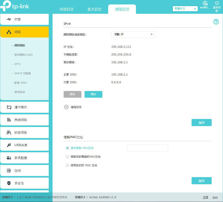
Task: Open 網際網路 submenu item
Action: 20,45
